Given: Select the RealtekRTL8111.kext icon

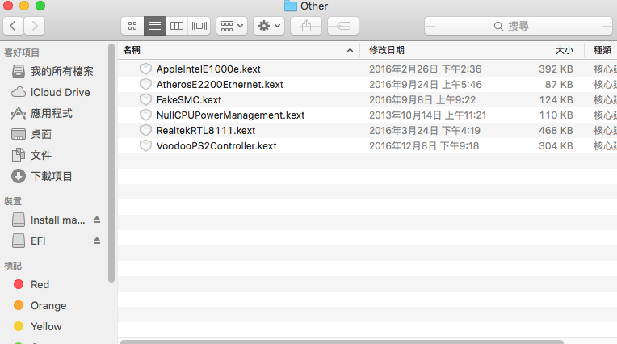Looking at the screenshot, I should pos(145,130).
